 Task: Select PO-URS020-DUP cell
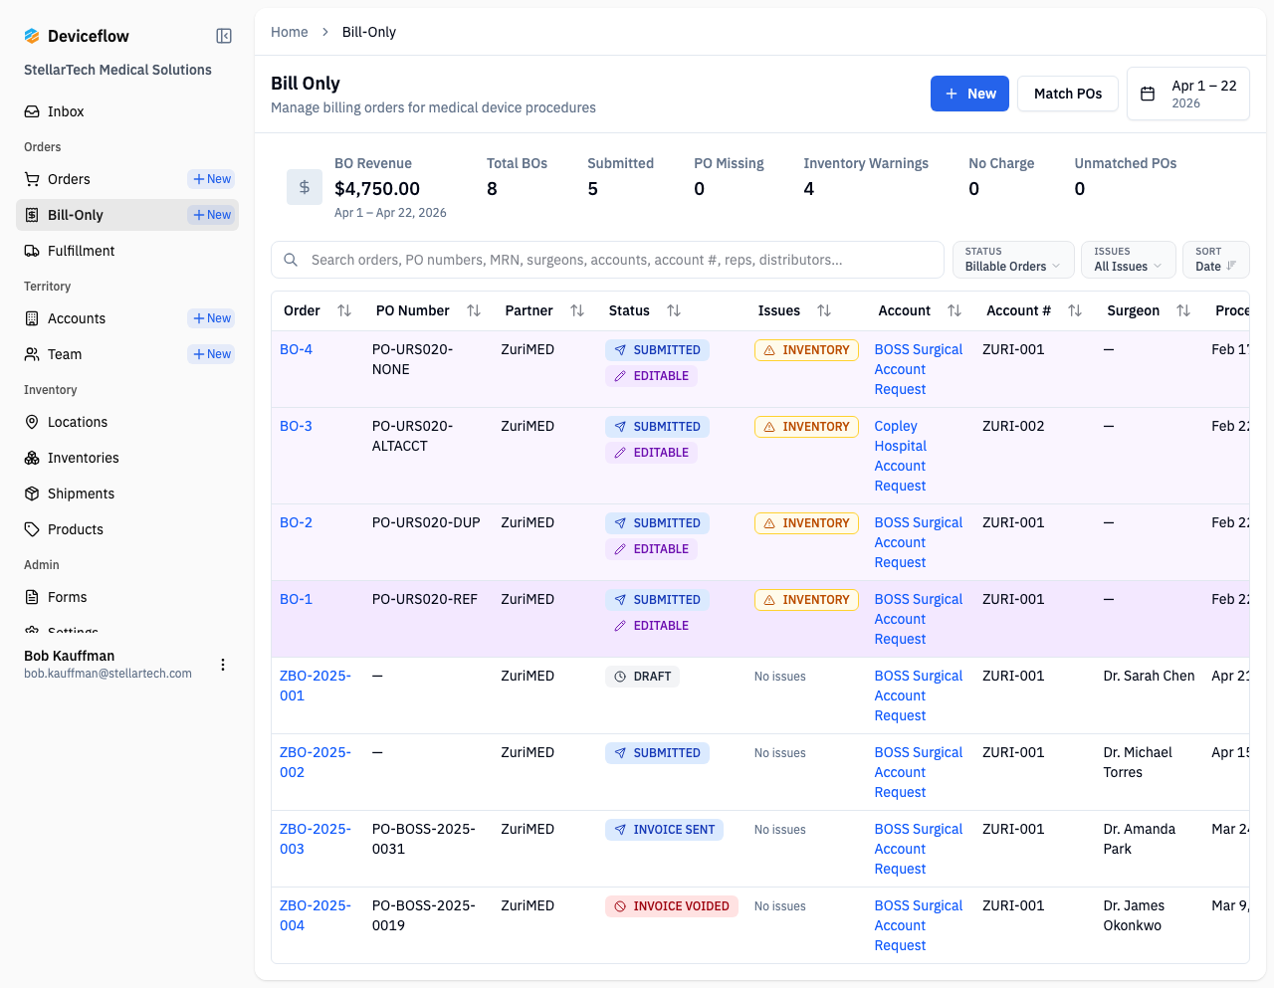426,522
